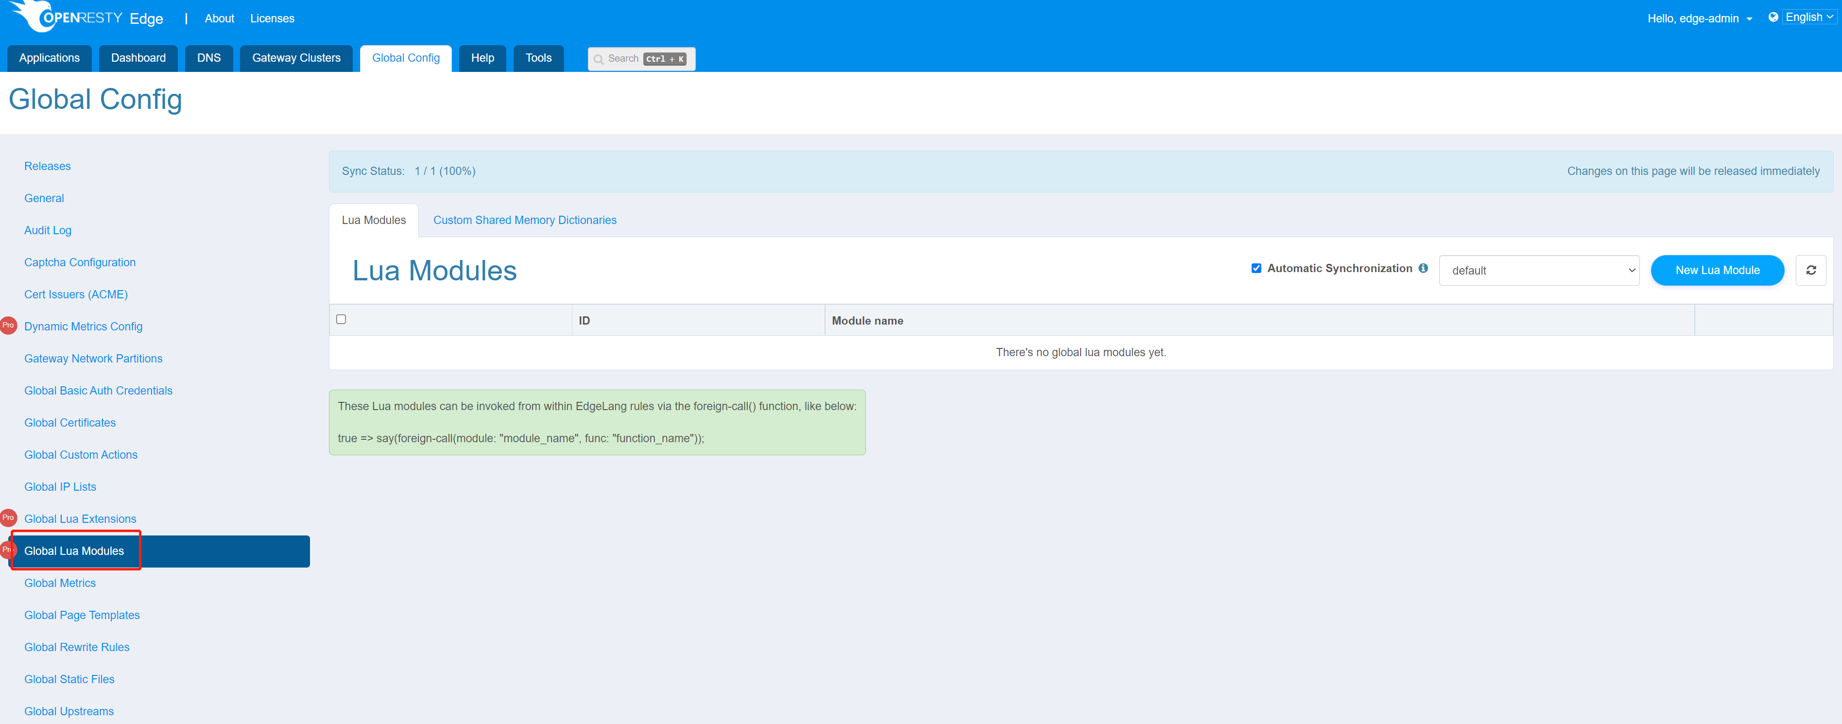Select the Lua Modules sub-tab
This screenshot has width=1842, height=724.
click(x=373, y=220)
